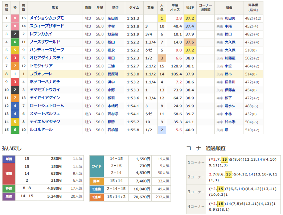Click trainer 清水久

coord(230,106)
